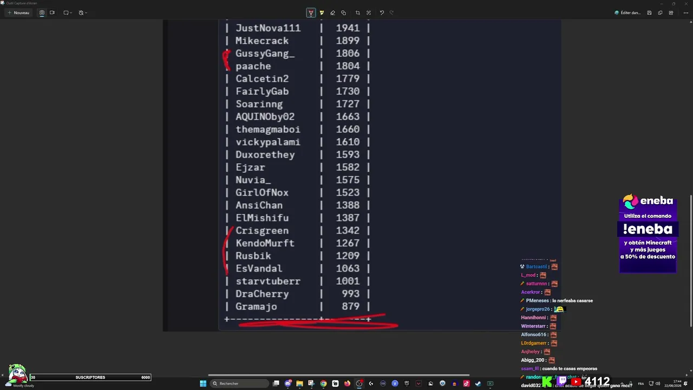This screenshot has width=693, height=390.
Task: Click the FRA language indicator
Action: coord(641,383)
